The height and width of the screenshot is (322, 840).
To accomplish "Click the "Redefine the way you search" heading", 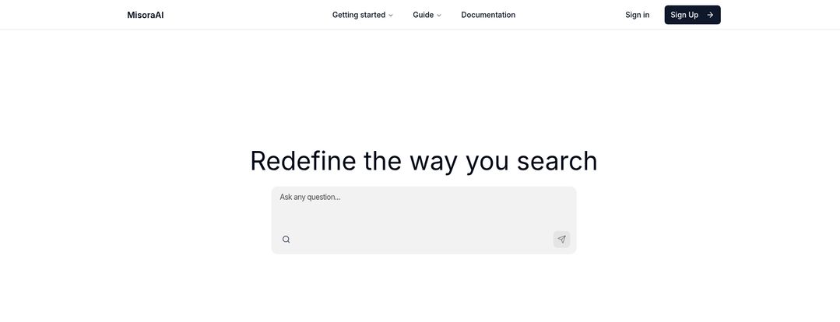I will 424,160.
